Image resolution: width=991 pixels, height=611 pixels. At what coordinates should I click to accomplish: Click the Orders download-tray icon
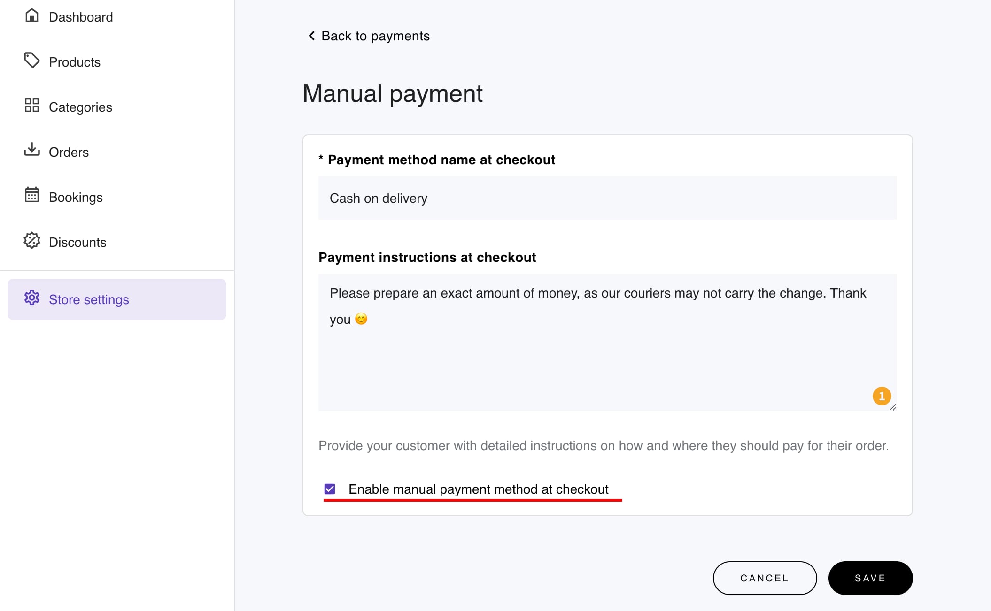31,150
